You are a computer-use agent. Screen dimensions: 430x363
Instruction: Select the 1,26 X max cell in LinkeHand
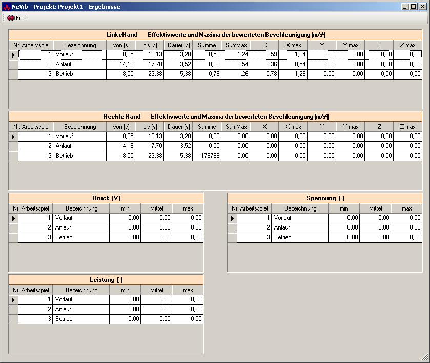click(x=293, y=74)
